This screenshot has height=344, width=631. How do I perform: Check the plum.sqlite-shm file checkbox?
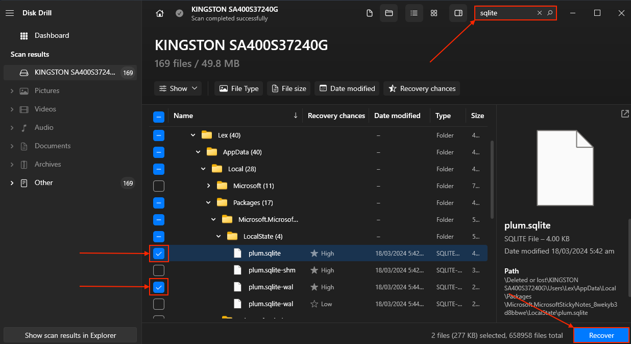coord(159,270)
